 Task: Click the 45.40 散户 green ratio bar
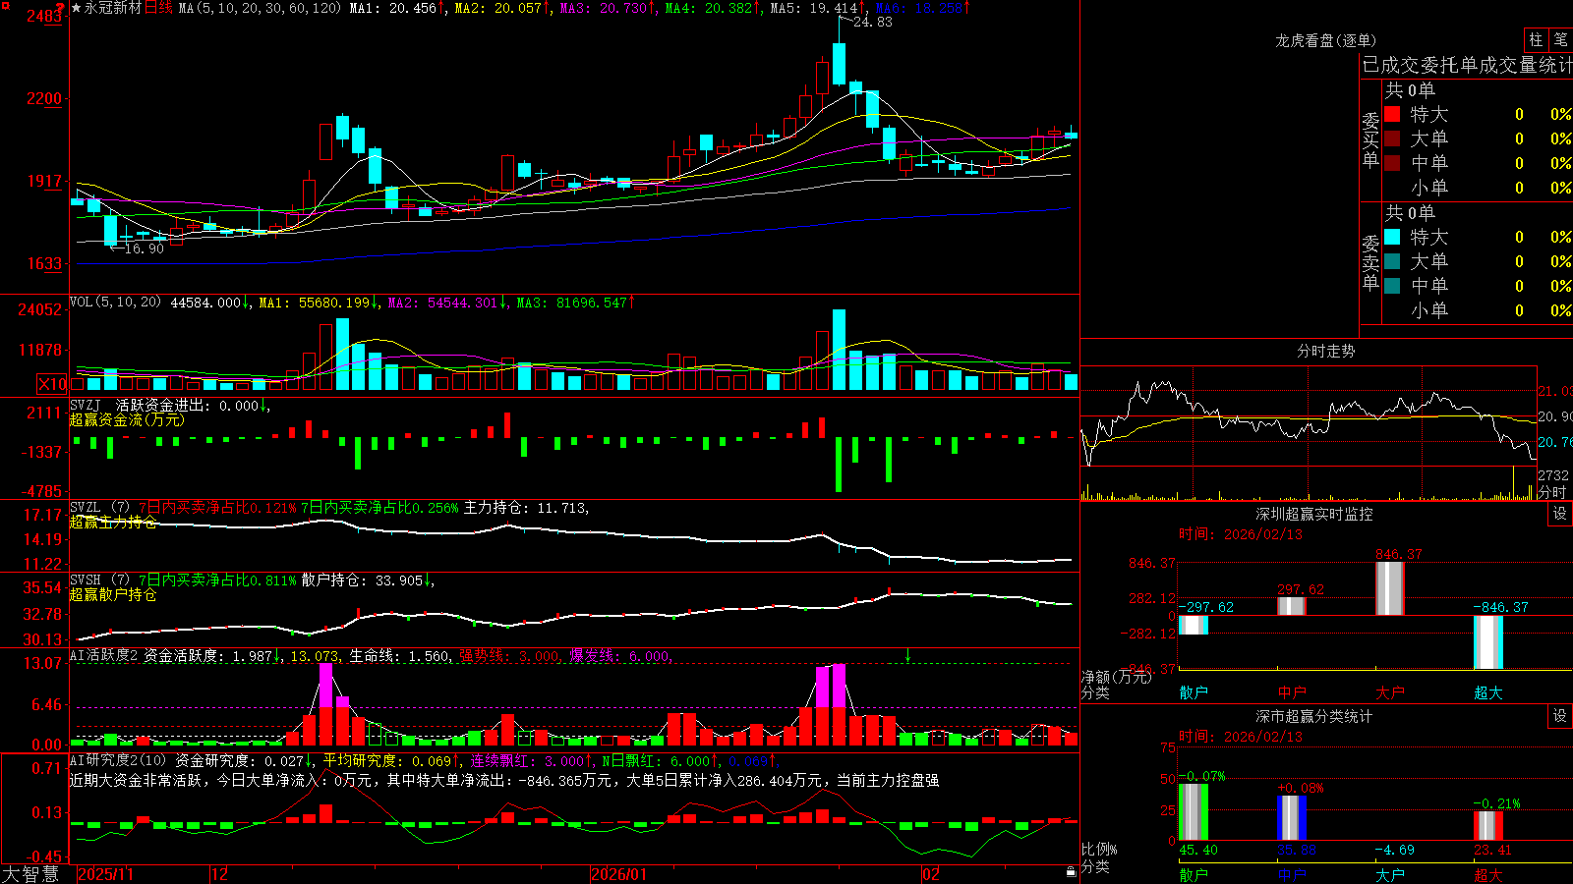(x=1194, y=812)
